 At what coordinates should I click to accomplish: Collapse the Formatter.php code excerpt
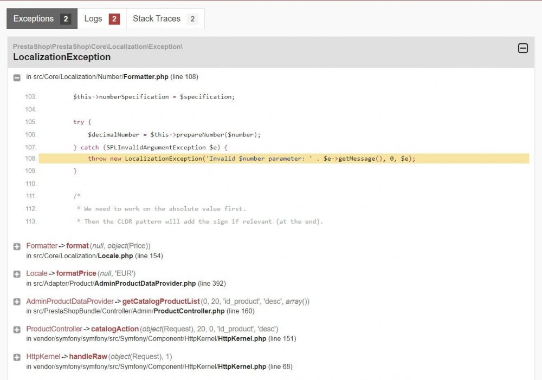pyautogui.click(x=16, y=77)
